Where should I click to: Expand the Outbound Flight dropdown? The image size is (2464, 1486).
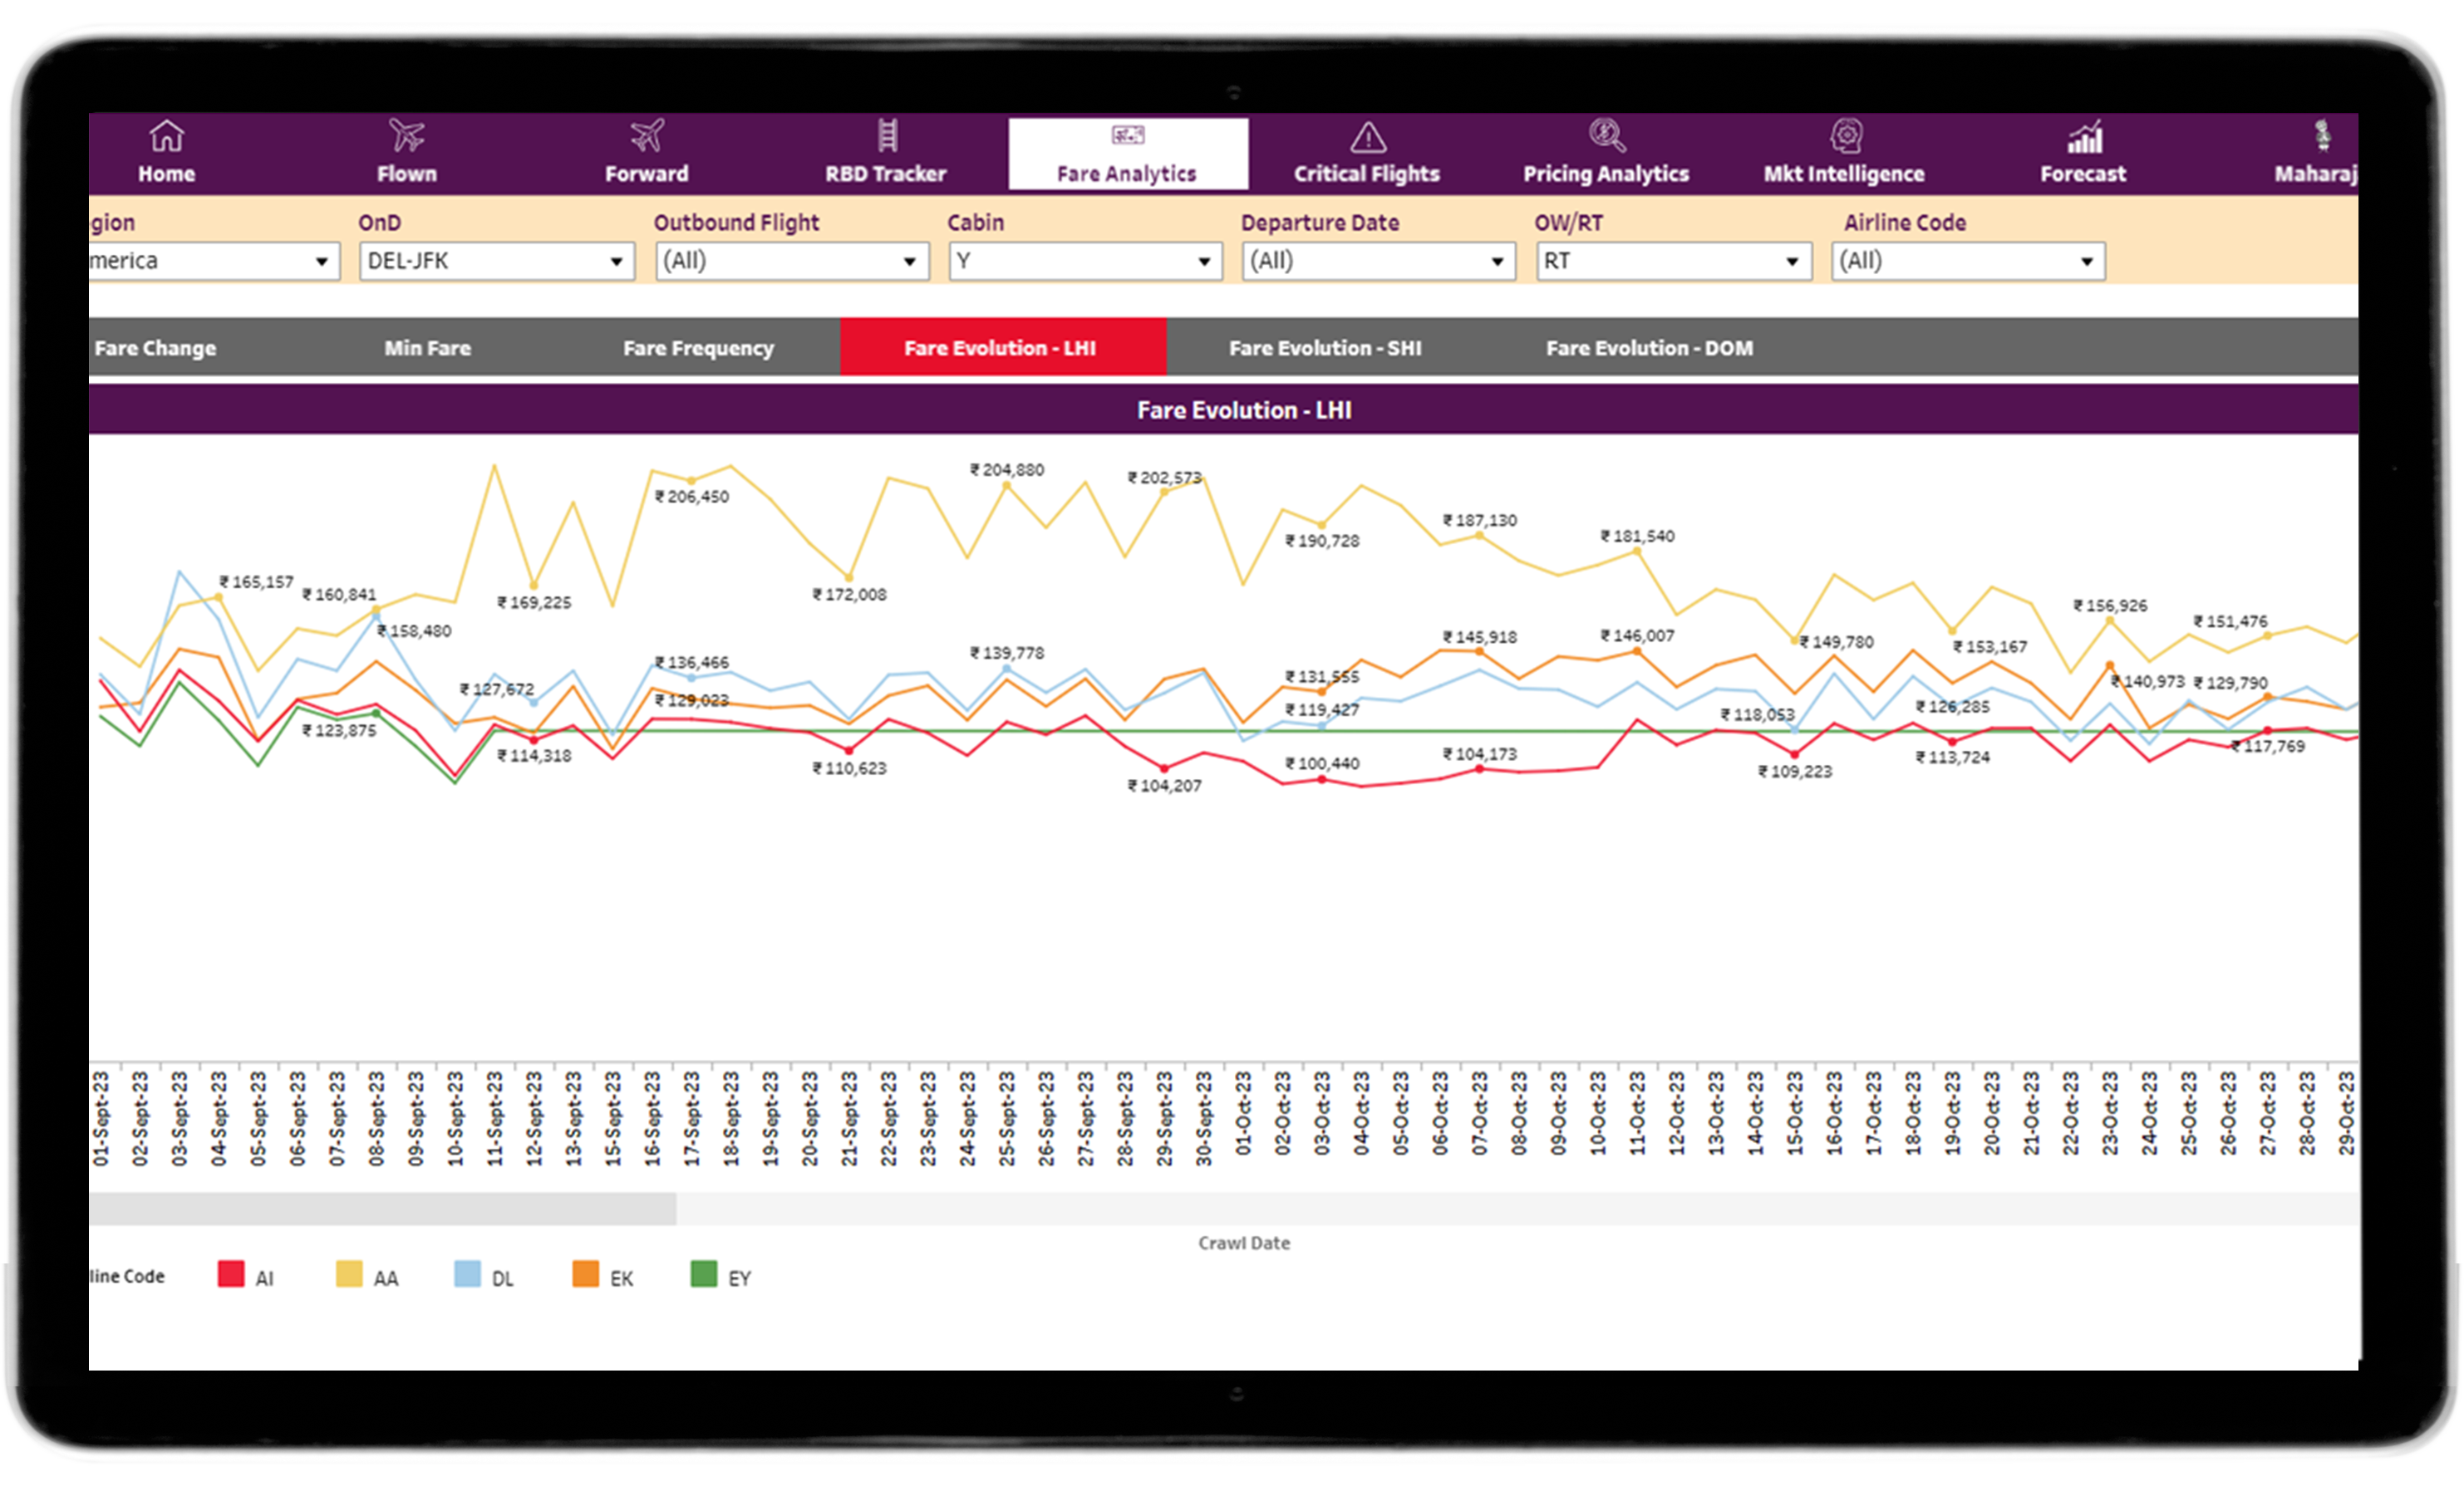[792, 262]
